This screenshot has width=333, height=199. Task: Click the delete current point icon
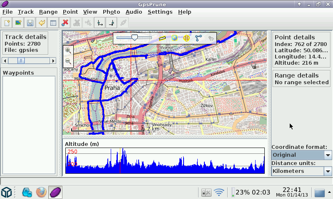coord(65,23)
